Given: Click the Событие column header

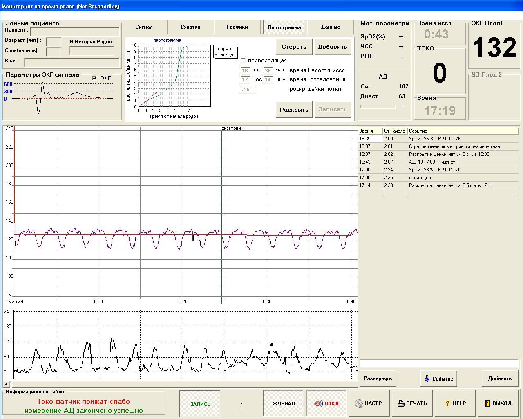Looking at the screenshot, I should coord(463,131).
